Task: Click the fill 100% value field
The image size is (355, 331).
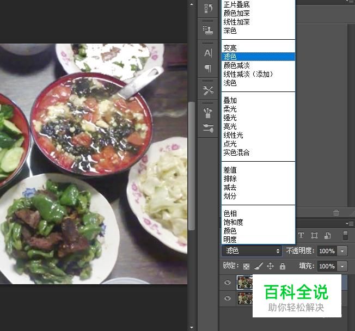Action: [327, 266]
